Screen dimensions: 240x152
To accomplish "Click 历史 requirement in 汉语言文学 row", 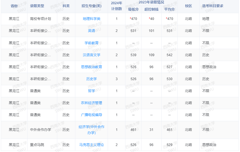I will pyautogui.click(x=206, y=55).
